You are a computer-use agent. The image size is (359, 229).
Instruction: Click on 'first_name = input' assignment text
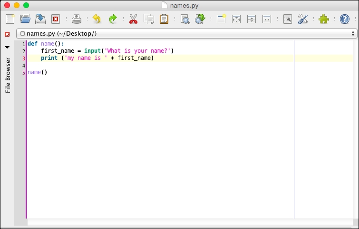[71, 51]
